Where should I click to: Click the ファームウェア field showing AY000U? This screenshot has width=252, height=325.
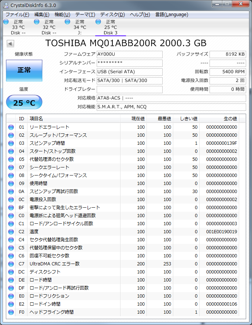pyautogui.click(x=129, y=54)
